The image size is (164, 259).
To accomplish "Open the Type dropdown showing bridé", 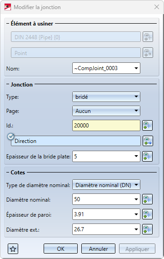I will (x=106, y=97).
